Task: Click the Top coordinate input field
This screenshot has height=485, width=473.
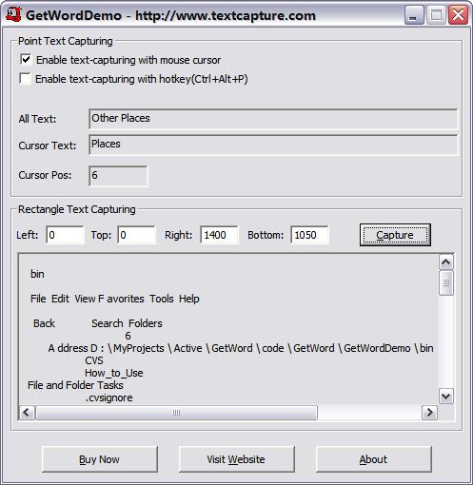Action: point(136,235)
